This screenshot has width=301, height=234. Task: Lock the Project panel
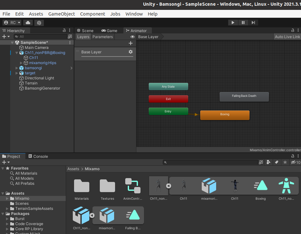[292, 156]
